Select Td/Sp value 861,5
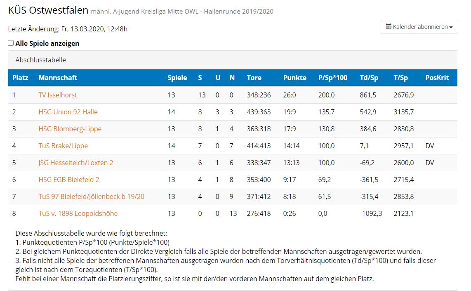This screenshot has height=291, width=471. (x=368, y=95)
